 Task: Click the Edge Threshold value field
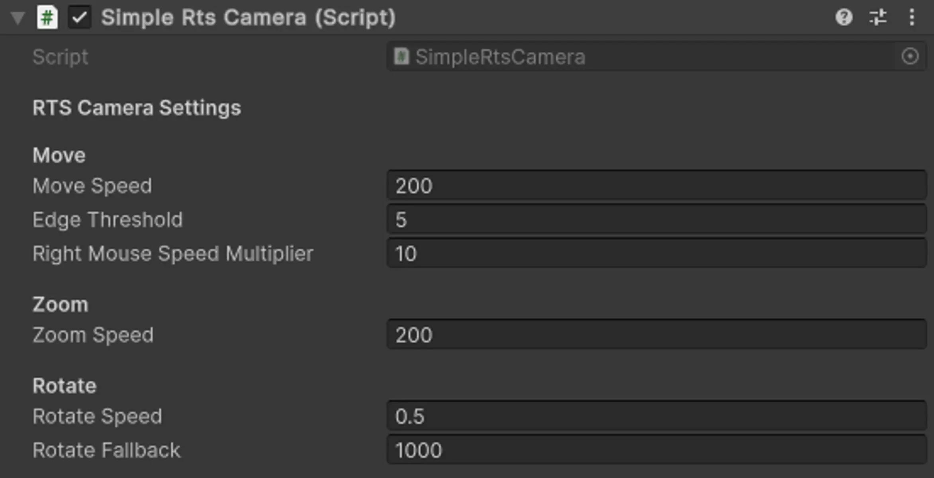pos(656,219)
